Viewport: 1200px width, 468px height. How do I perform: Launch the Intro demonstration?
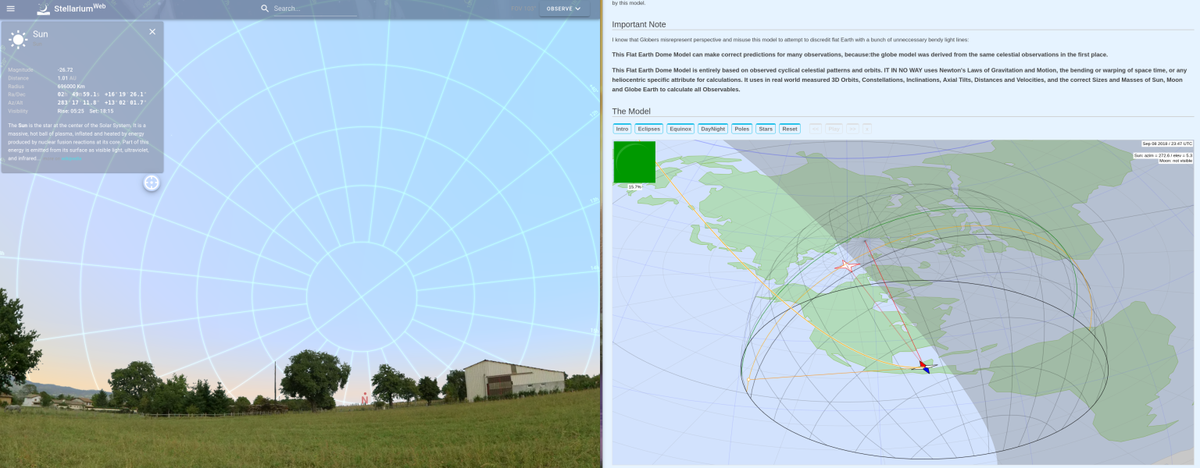[621, 129]
